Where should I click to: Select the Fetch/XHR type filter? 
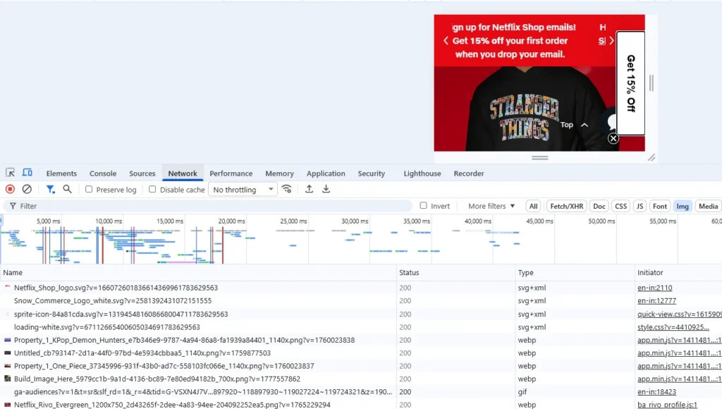point(566,206)
